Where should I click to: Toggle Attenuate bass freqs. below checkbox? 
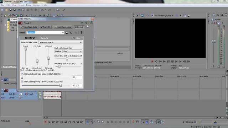pos(22,74)
